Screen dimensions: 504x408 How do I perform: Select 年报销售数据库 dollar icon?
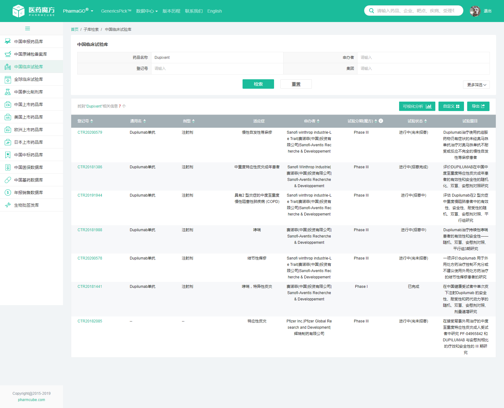pos(8,193)
